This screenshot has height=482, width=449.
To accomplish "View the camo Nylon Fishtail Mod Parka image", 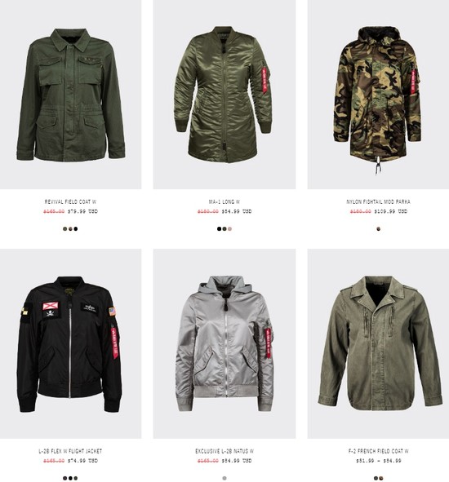I will point(378,95).
